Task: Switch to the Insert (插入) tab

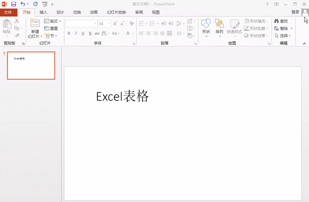Action: (43, 12)
